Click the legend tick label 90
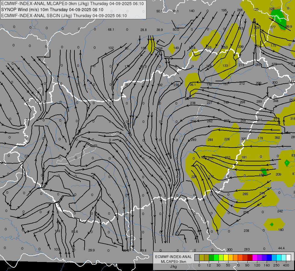The height and width of the screenshot is (271, 295). coord(247,265)
